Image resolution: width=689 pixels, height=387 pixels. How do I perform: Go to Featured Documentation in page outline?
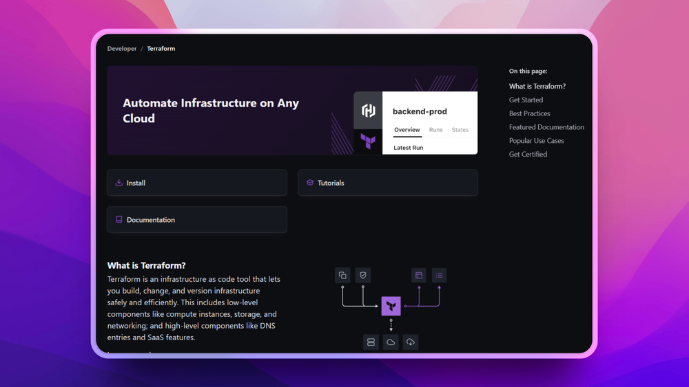[x=546, y=127]
